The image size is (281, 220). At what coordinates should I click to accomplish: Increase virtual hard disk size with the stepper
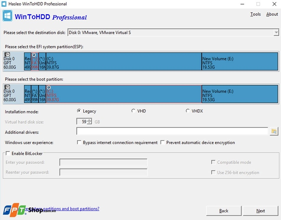click(x=89, y=119)
